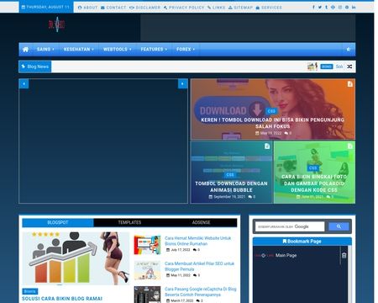Click the comment icon under Cara Membuat Artikel Pilar
The image size is (378, 303).
tap(195, 275)
